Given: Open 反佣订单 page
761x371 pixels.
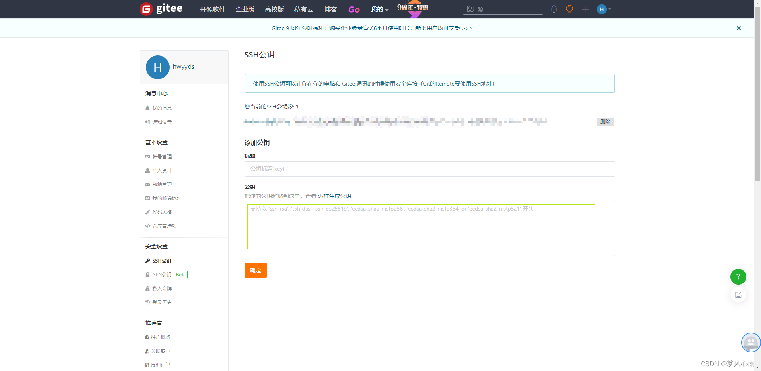Looking at the screenshot, I should click(158, 365).
